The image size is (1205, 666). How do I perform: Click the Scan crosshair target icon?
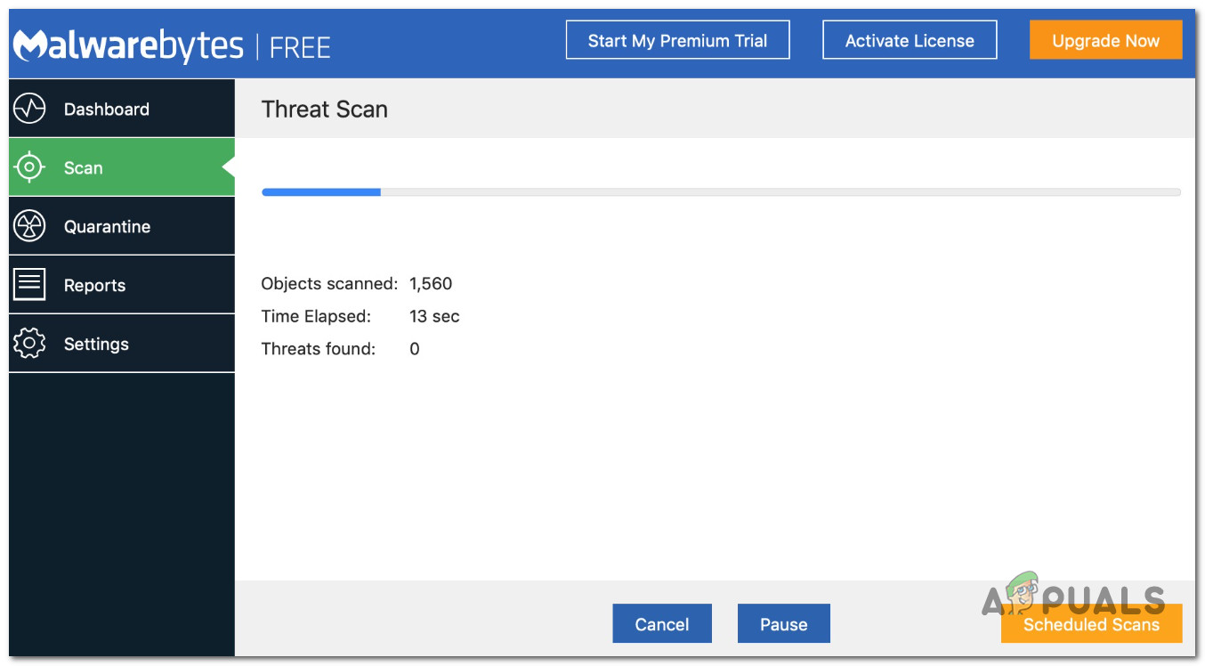coord(30,167)
